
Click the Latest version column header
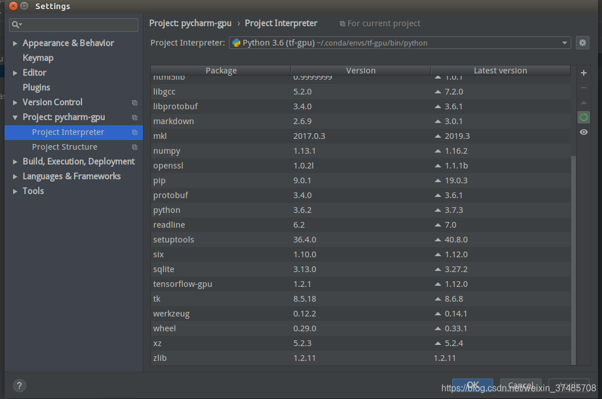500,71
